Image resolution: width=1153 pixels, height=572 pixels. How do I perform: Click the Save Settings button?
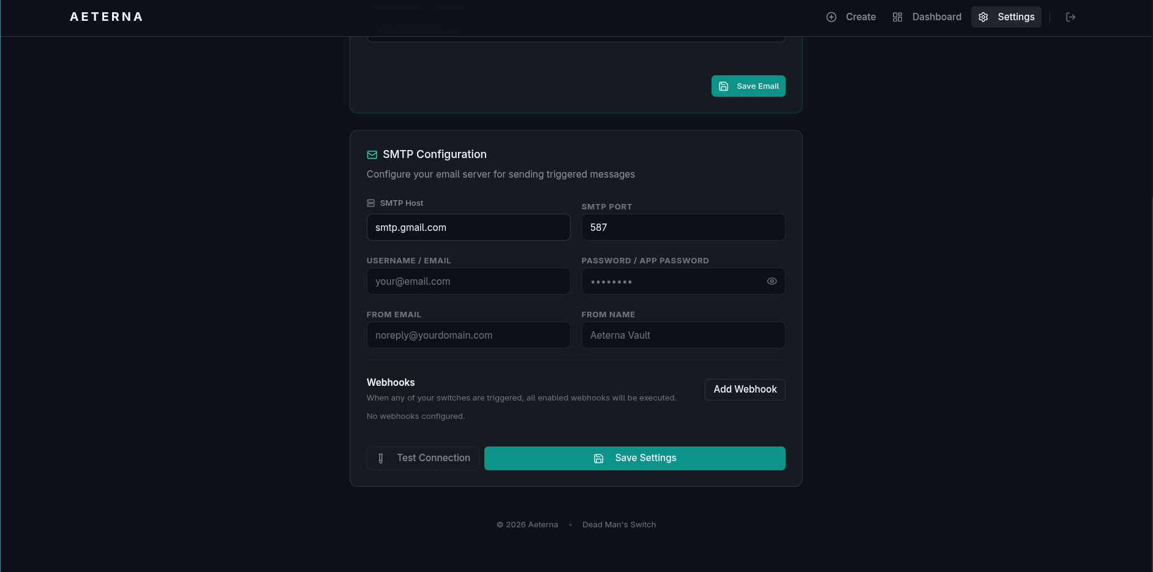pos(635,458)
